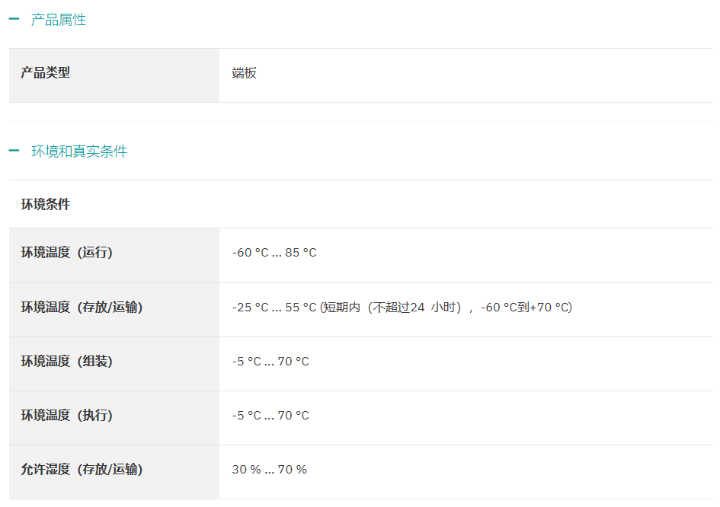Collapse the 环境和真实条件 section minus icon

point(14,151)
